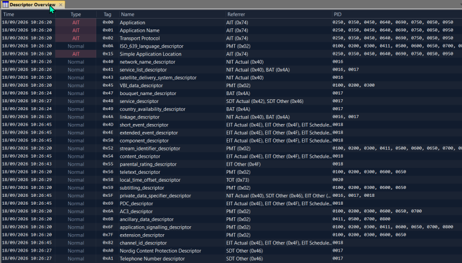The height and width of the screenshot is (263, 462).
Task: Select the Application Name row name
Action: coord(140,30)
